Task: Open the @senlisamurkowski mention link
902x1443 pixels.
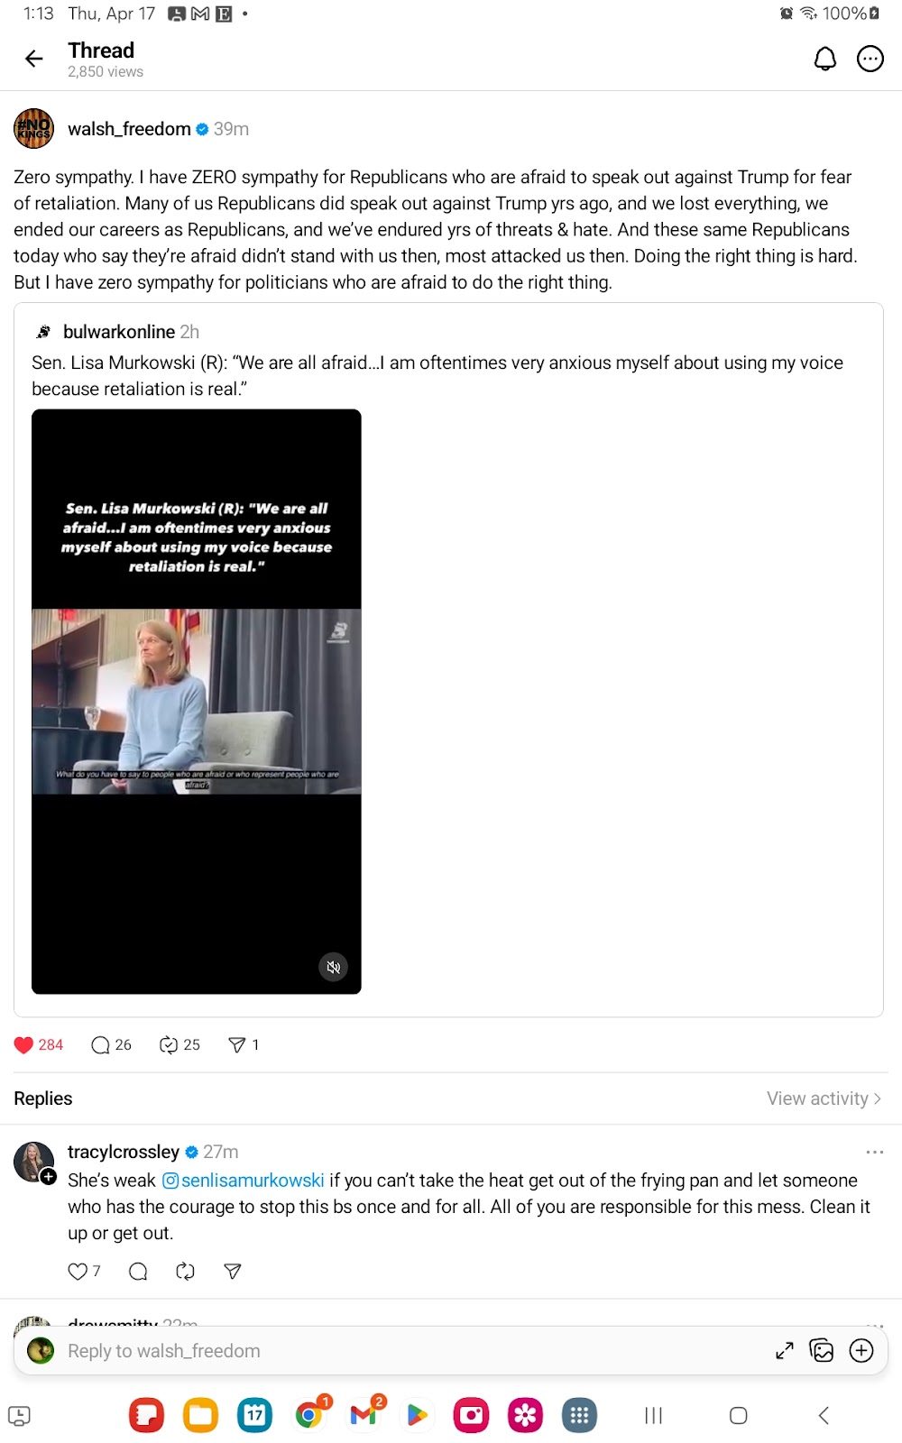Action: [x=243, y=1180]
